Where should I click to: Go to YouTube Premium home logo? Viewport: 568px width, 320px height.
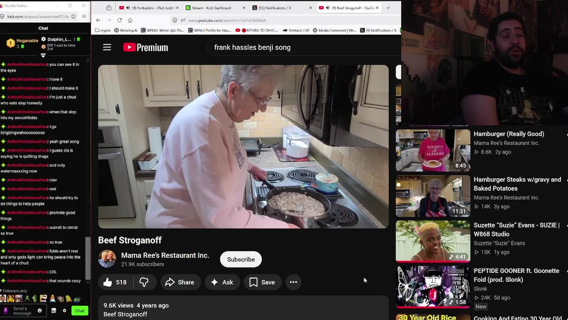146,48
